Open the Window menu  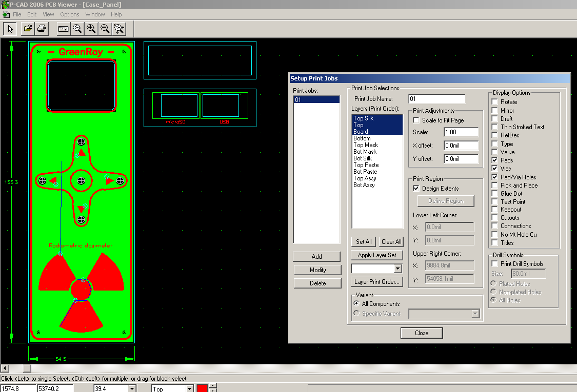pyautogui.click(x=95, y=14)
